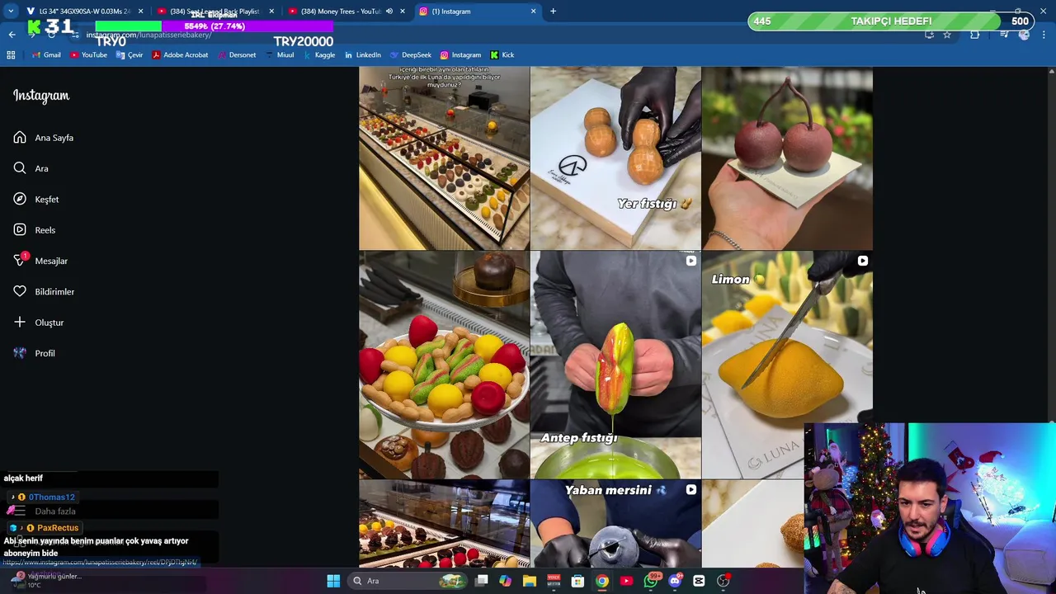
Task: Click the Instagram wordmark logo
Action: point(41,96)
